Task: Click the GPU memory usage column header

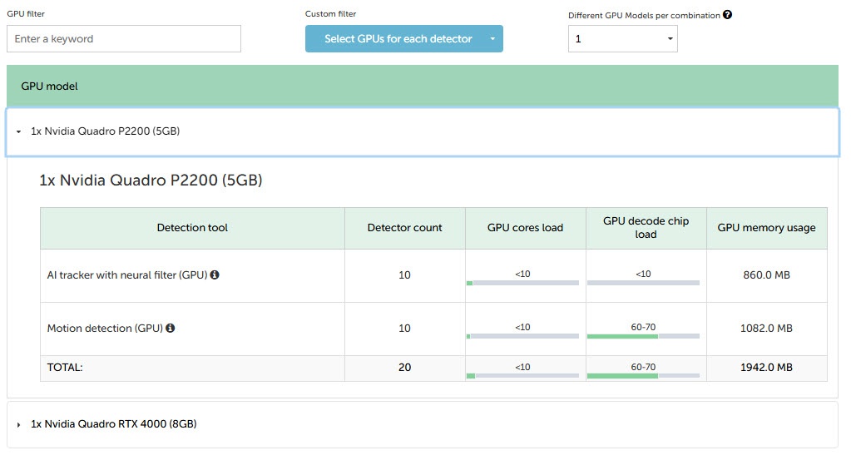Action: tap(766, 228)
